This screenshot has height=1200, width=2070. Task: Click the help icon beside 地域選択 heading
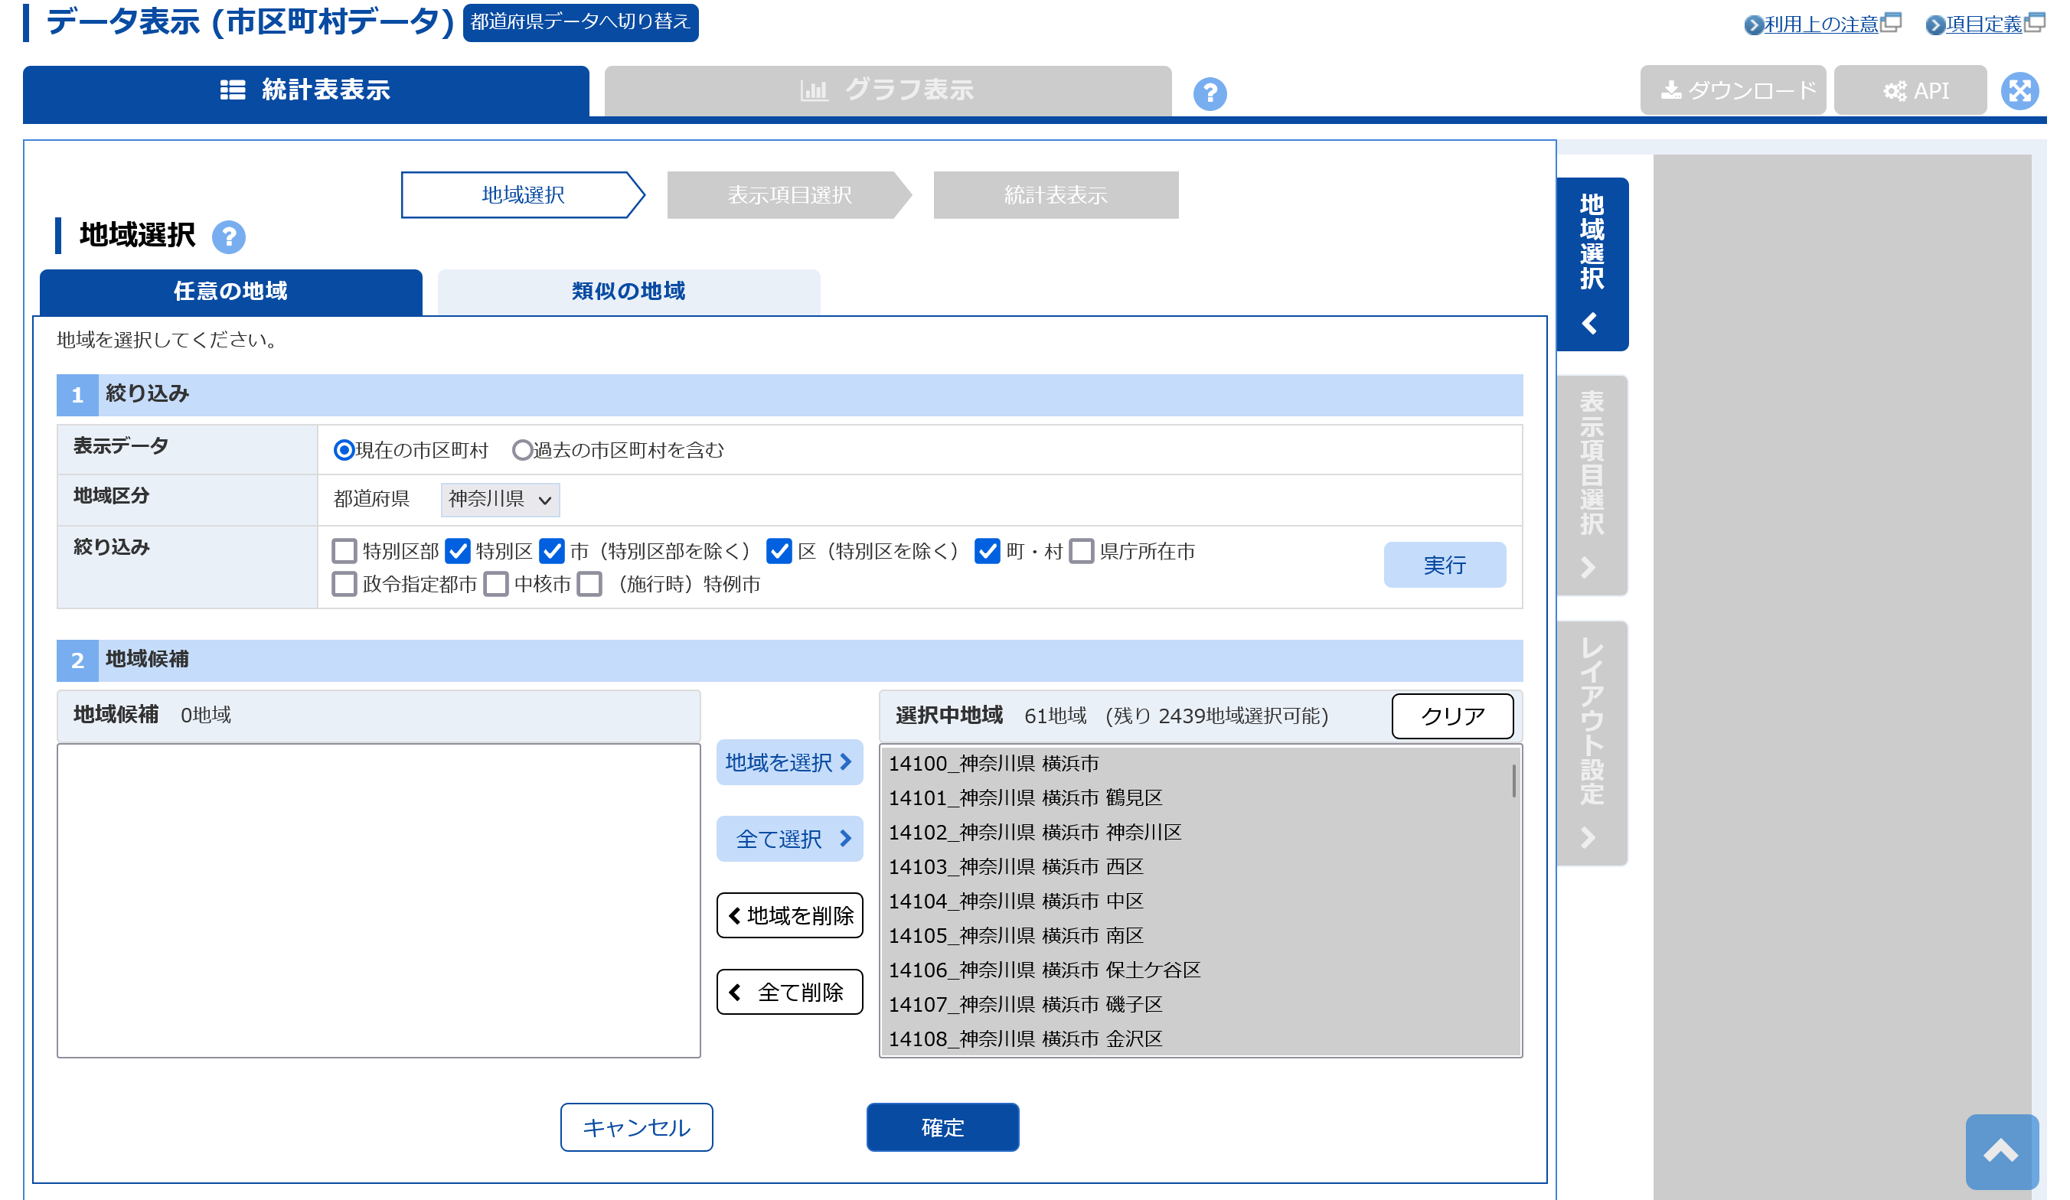tap(228, 237)
